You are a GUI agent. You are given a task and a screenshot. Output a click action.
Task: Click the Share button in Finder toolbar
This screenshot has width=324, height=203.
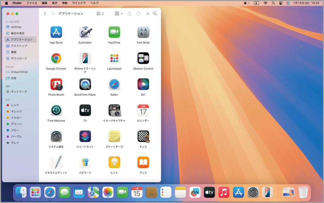(x=129, y=14)
